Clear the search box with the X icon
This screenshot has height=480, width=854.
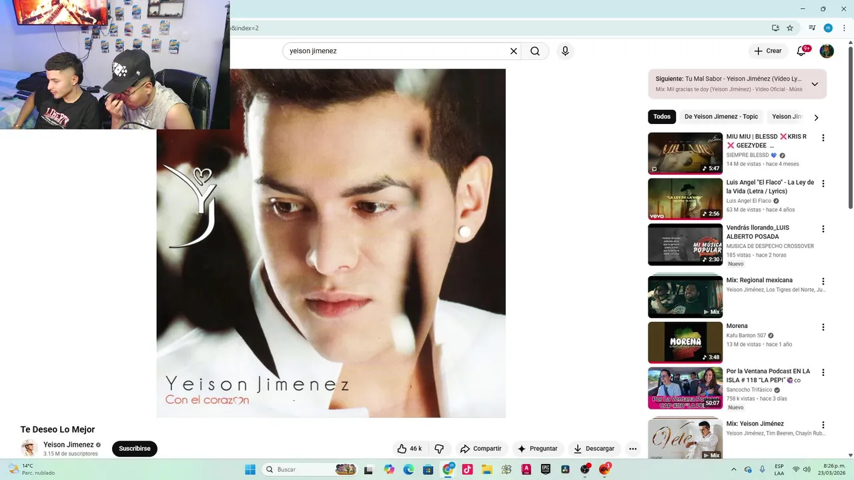pyautogui.click(x=514, y=51)
